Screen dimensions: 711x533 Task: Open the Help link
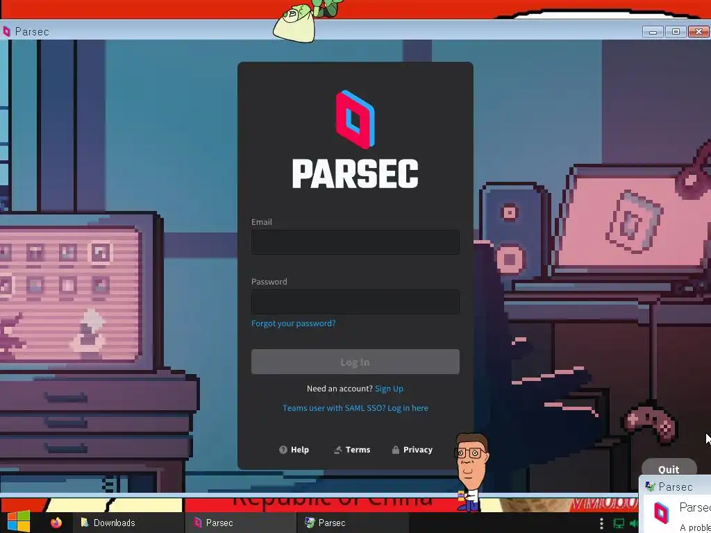[x=294, y=450]
